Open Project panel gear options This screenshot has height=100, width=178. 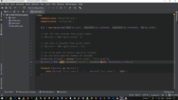[x=23, y=12]
